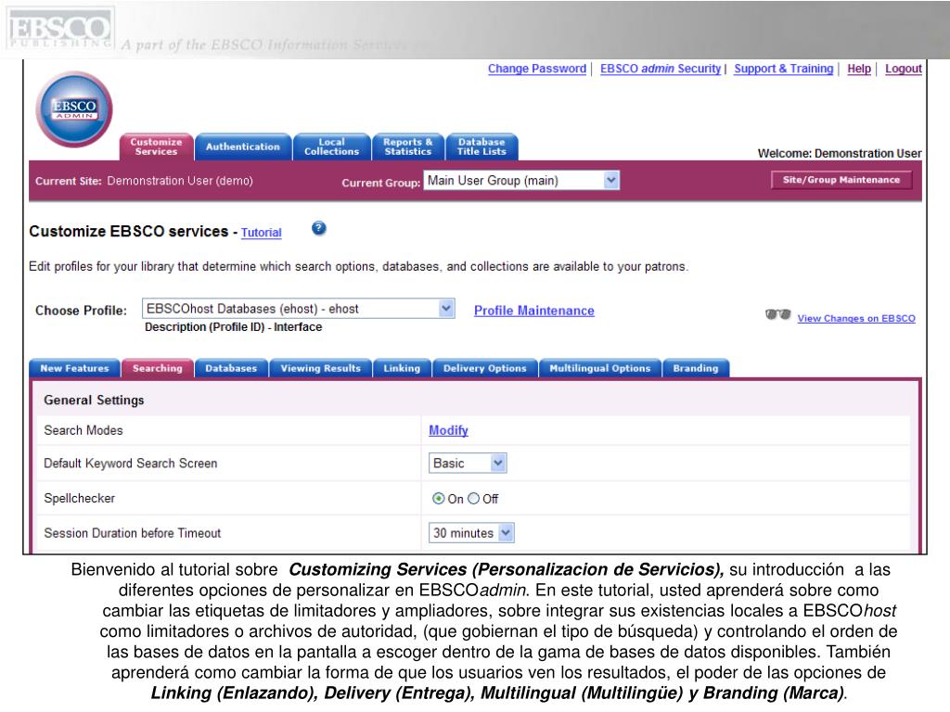Click Session Duration before Timeout label

tap(132, 533)
